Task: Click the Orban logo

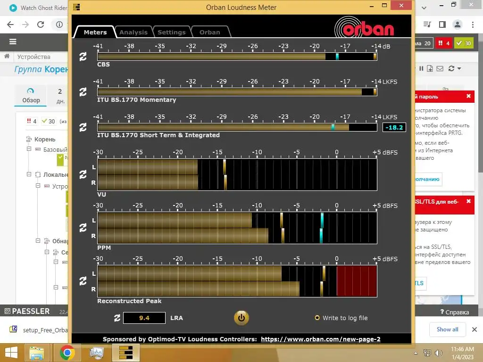Action: (x=364, y=27)
